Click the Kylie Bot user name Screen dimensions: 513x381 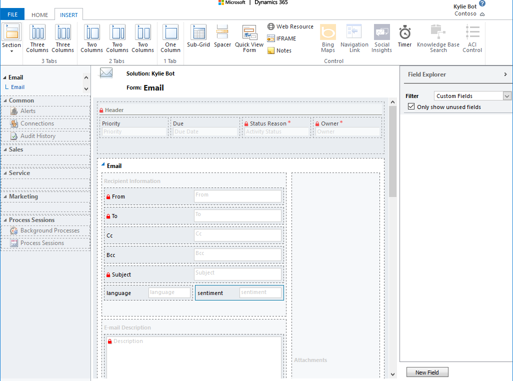(x=465, y=6)
